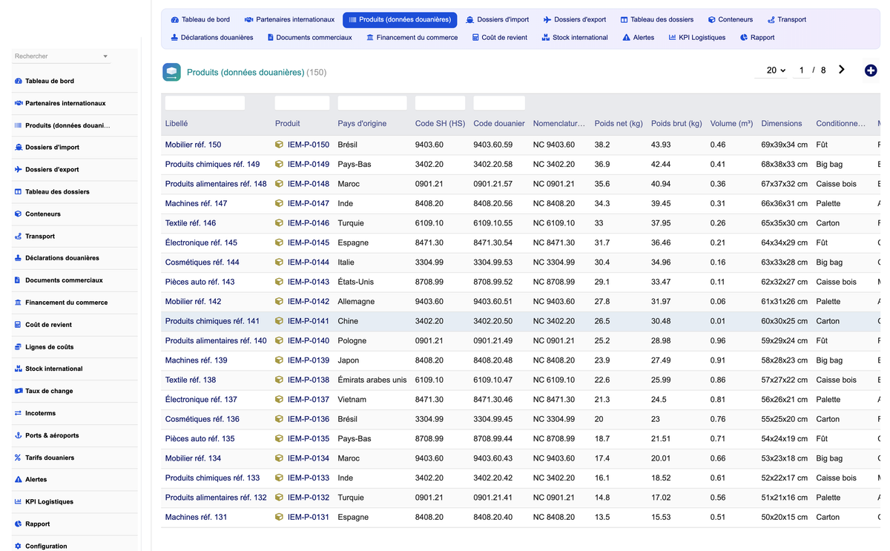Click the package icon next to IEM-P-0150

click(x=279, y=145)
